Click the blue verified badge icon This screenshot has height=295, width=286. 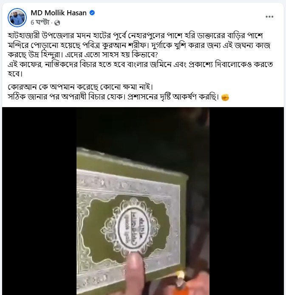[92, 13]
